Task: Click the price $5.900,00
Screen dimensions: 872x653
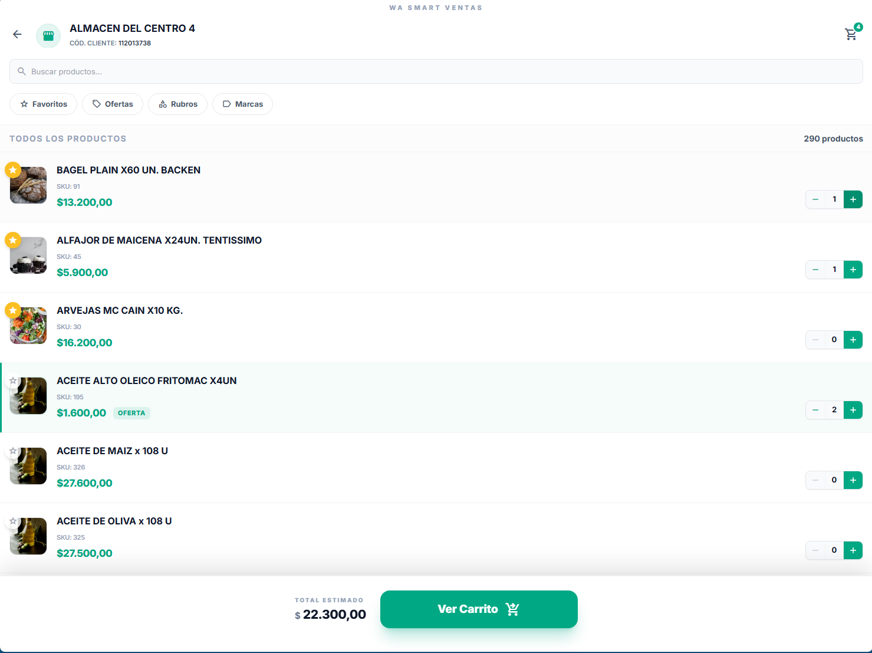Action: point(83,273)
